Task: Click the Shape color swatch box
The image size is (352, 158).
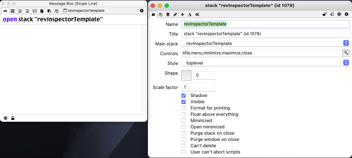Action: click(186, 75)
